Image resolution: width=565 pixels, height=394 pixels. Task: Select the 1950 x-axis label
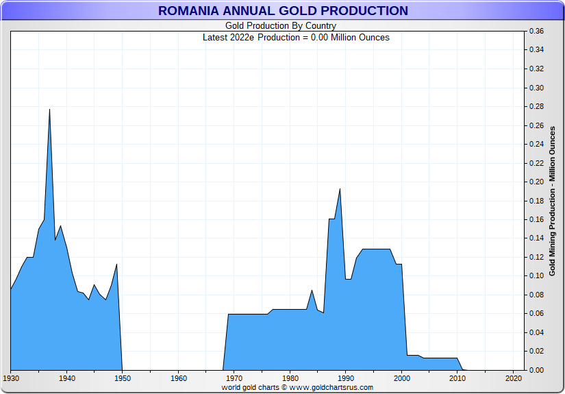123,378
